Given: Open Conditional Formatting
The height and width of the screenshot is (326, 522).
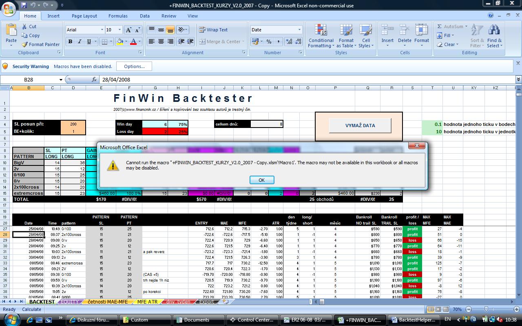Looking at the screenshot, I should pyautogui.click(x=321, y=36).
